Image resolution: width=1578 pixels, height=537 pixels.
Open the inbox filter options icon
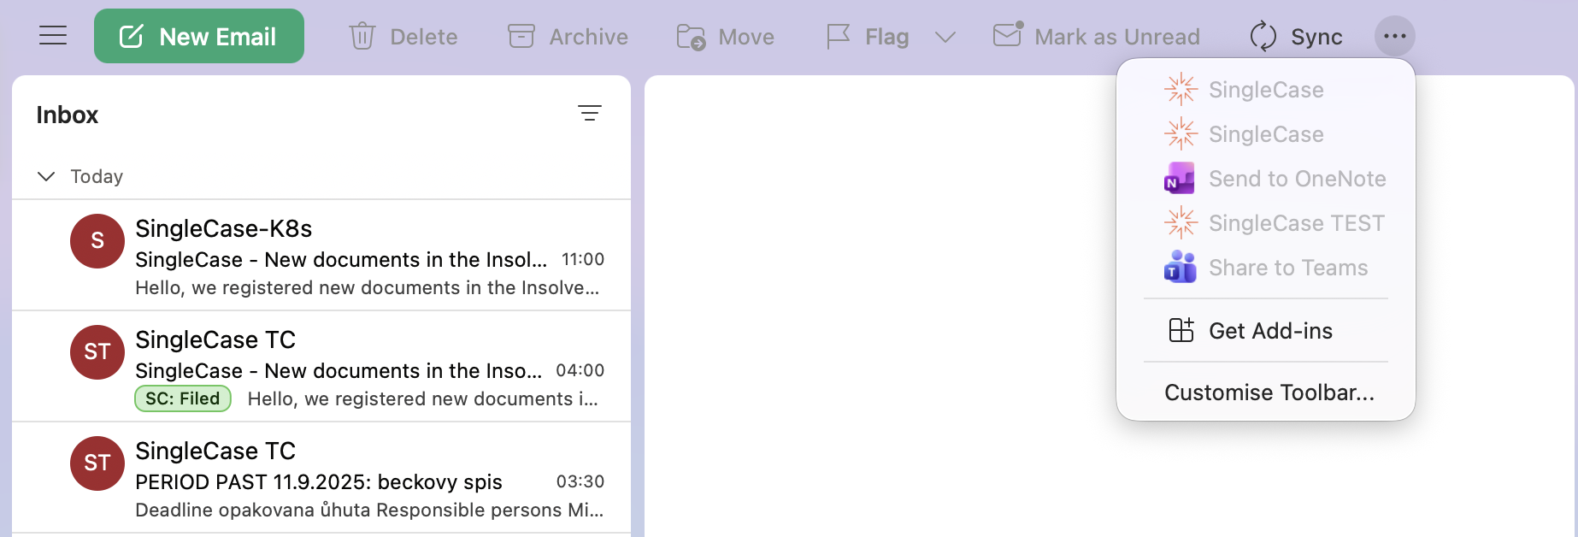point(590,113)
